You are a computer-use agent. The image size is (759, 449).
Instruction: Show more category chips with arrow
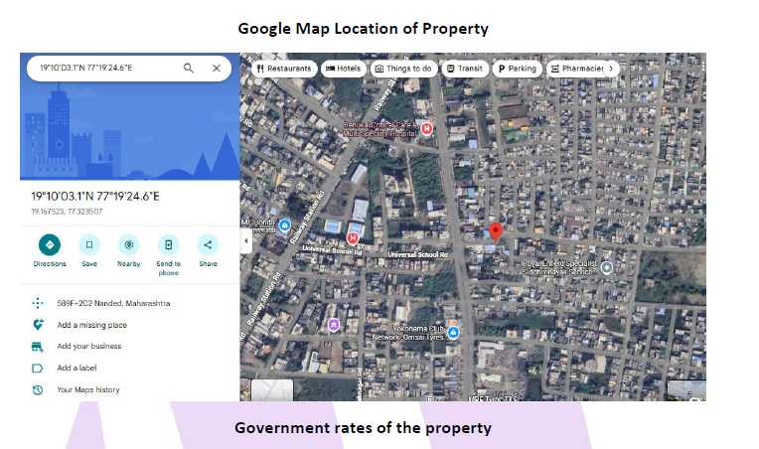click(x=611, y=69)
